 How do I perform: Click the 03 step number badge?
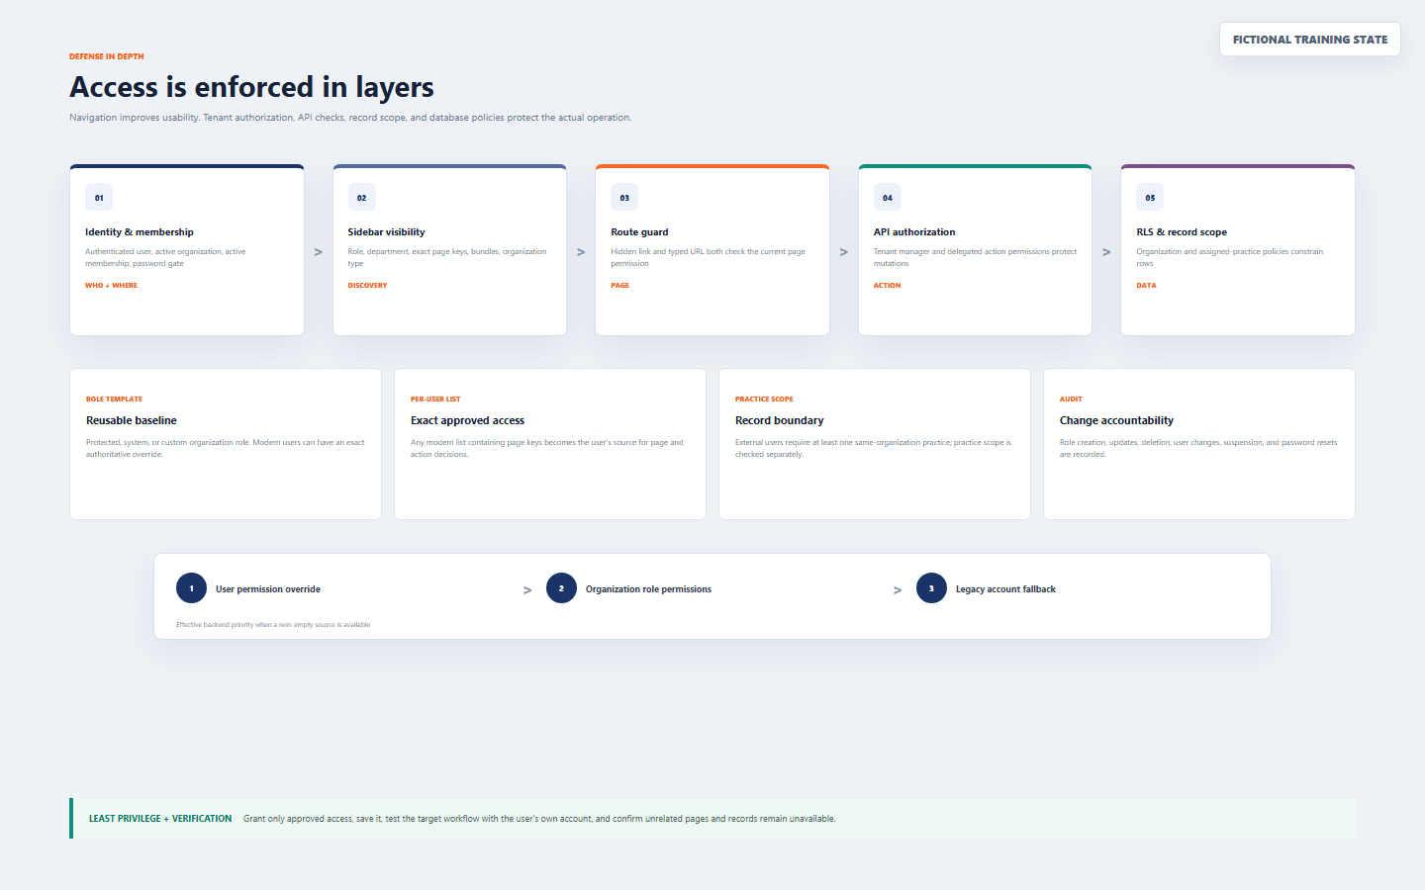click(624, 198)
